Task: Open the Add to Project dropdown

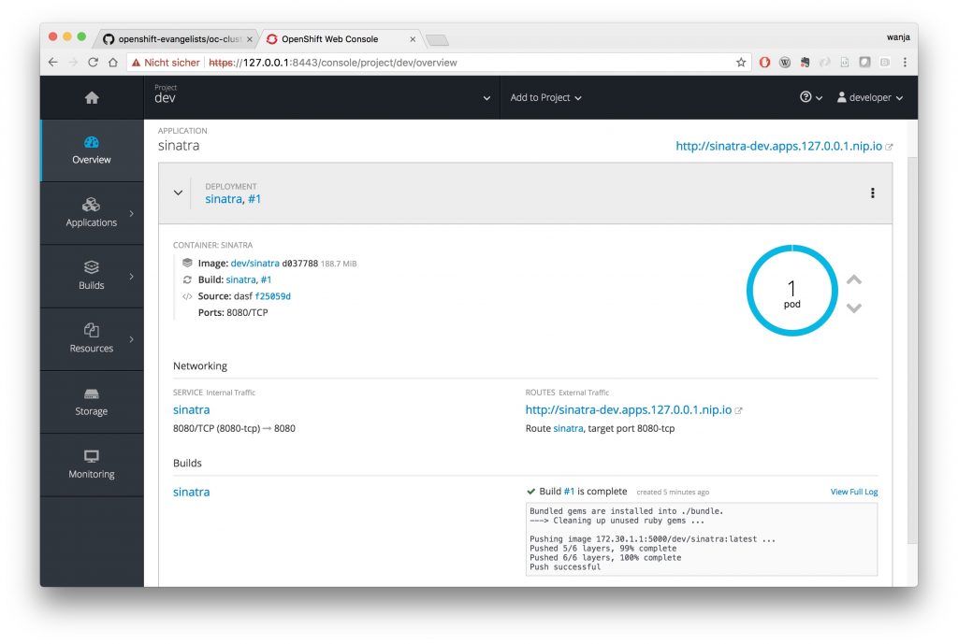Action: [545, 97]
